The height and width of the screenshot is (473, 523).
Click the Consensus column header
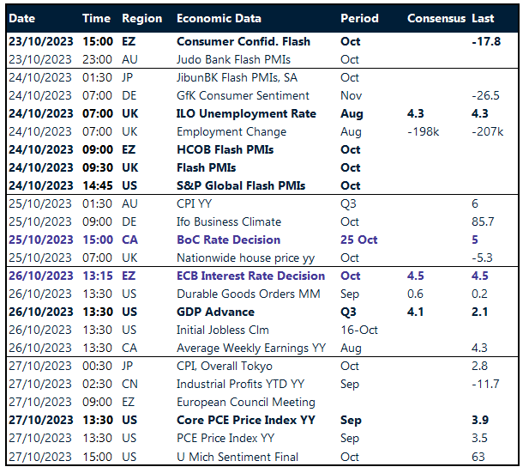click(436, 18)
